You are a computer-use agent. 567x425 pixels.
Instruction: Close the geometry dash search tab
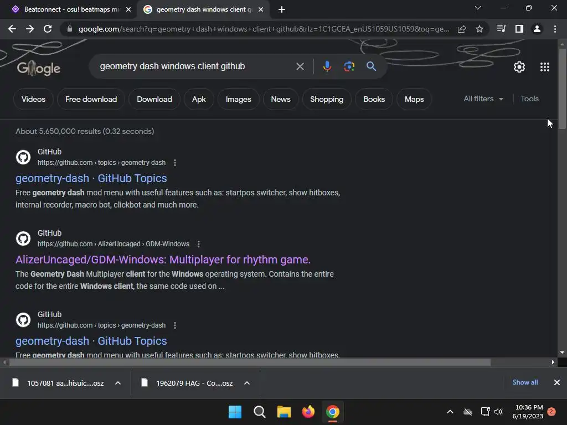pos(261,9)
